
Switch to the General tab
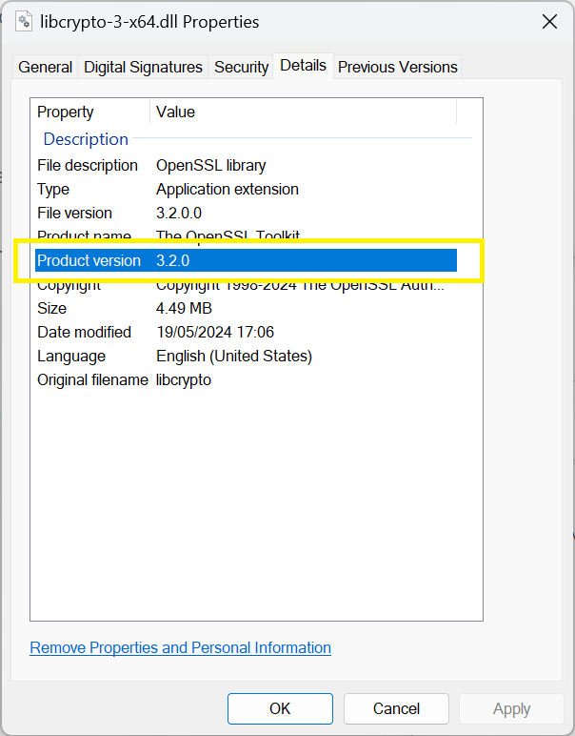pyautogui.click(x=45, y=67)
